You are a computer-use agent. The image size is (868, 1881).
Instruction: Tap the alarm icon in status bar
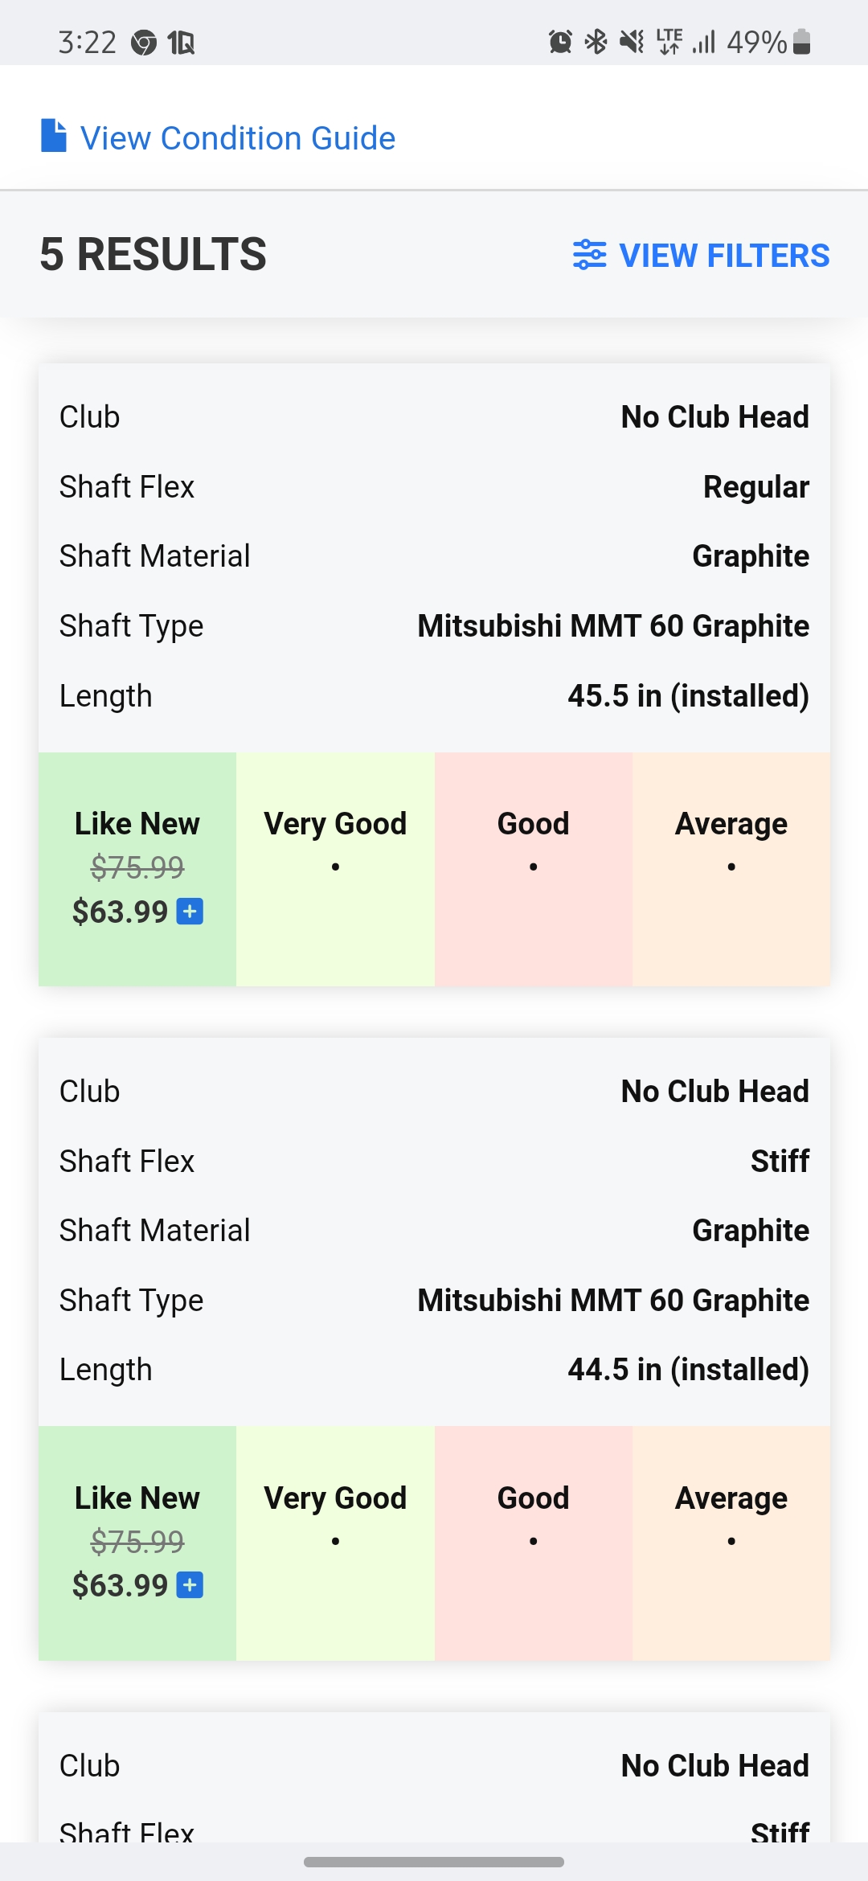click(560, 41)
